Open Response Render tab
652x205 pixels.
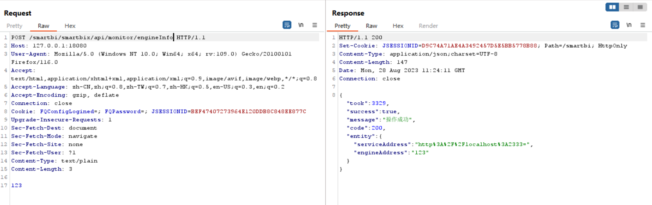(428, 26)
